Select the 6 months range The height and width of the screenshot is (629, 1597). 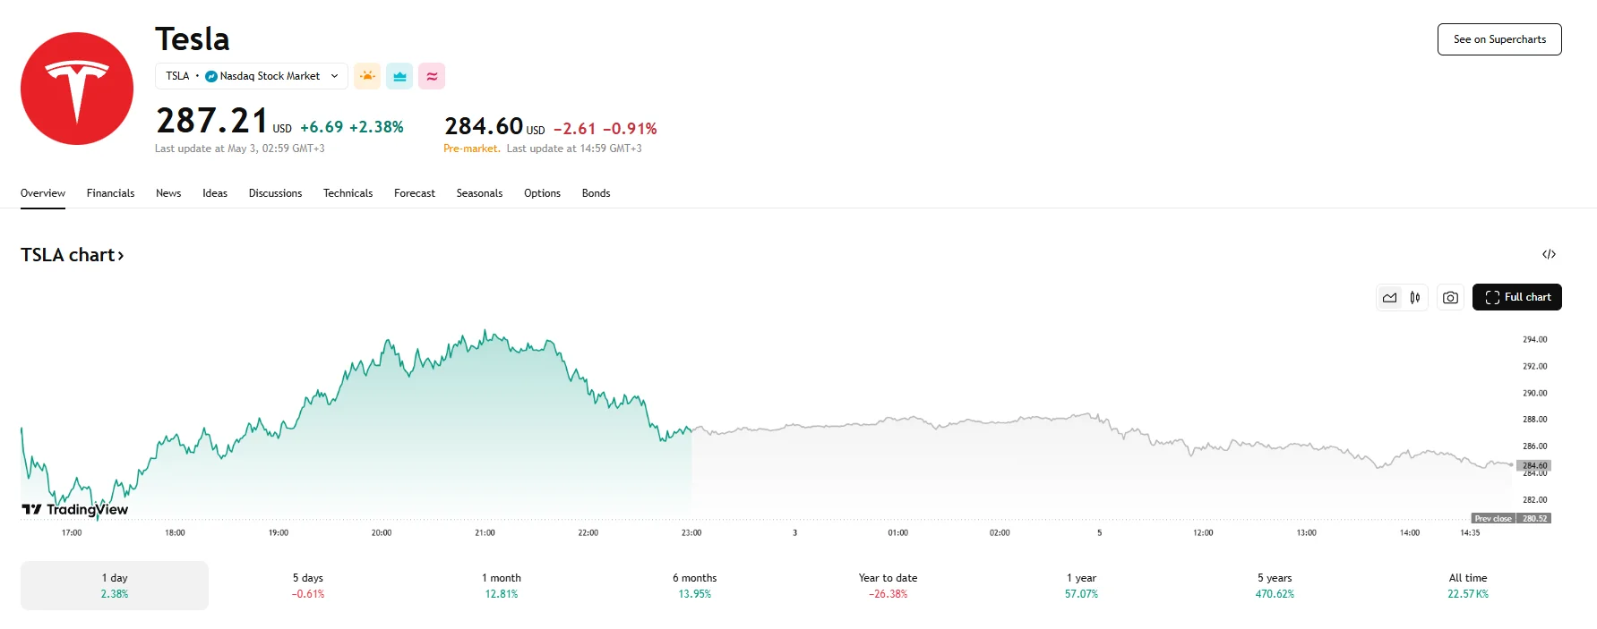[x=695, y=585]
